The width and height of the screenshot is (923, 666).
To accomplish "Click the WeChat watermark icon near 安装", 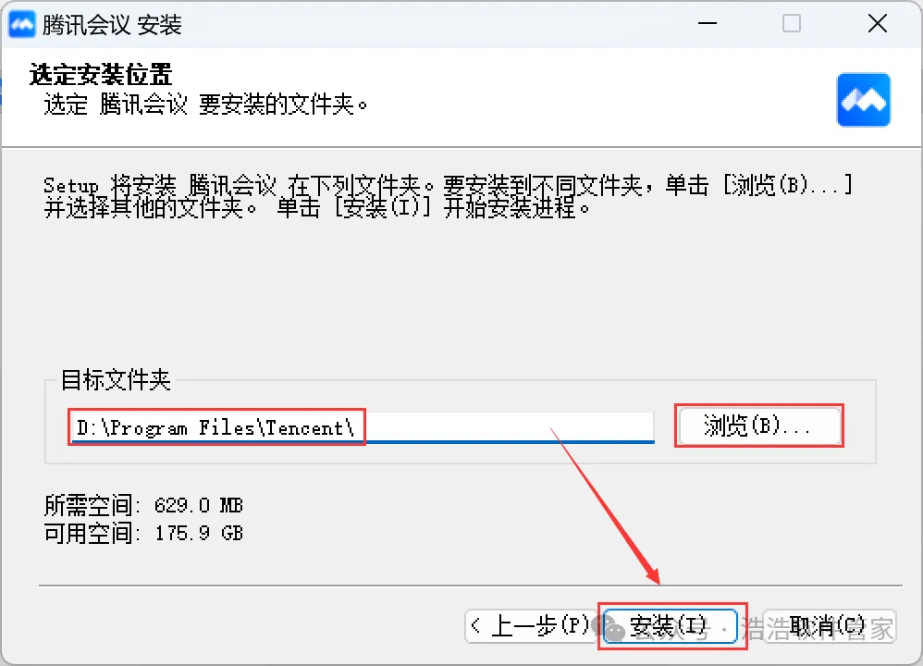I will pos(609,628).
